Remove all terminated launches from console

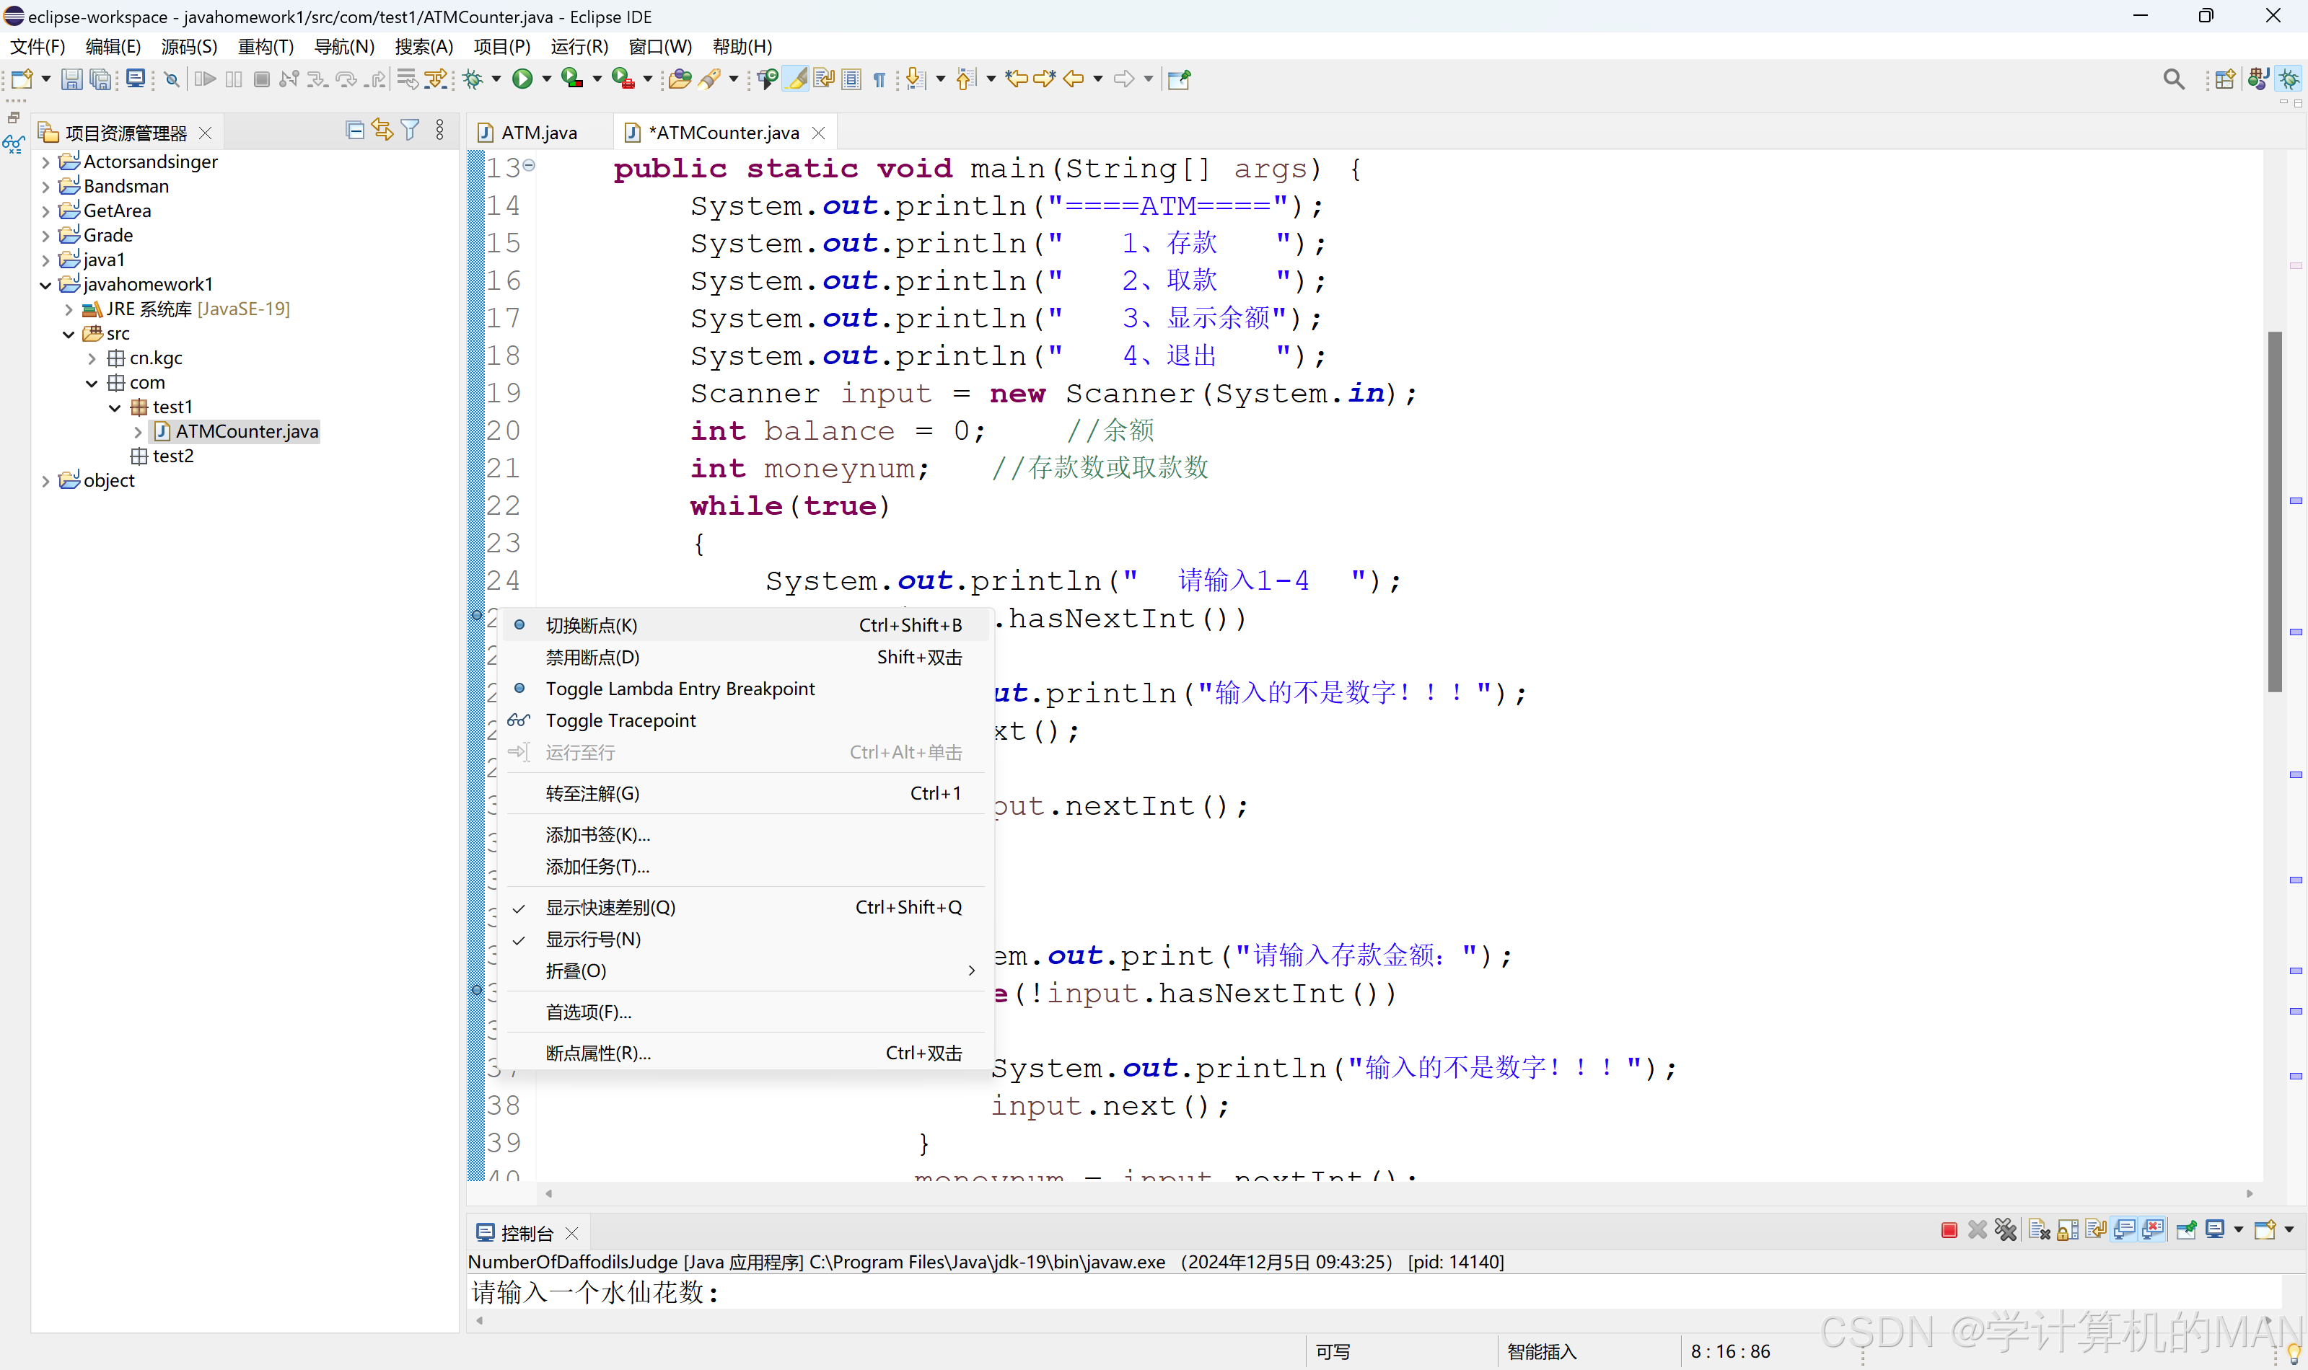[x=2006, y=1229]
